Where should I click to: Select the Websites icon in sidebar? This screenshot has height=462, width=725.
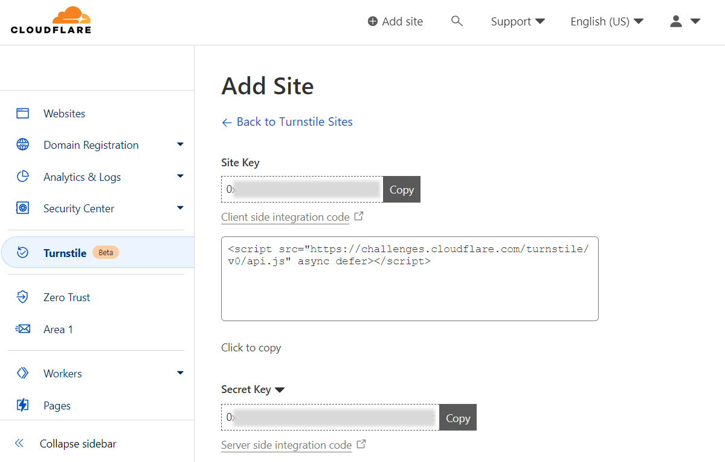tap(22, 112)
